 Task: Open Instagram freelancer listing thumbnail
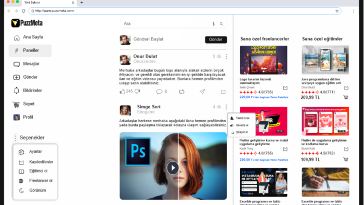tap(264, 182)
